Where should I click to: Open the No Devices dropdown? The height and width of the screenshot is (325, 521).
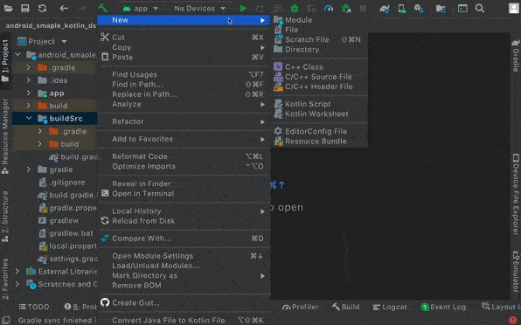click(199, 8)
